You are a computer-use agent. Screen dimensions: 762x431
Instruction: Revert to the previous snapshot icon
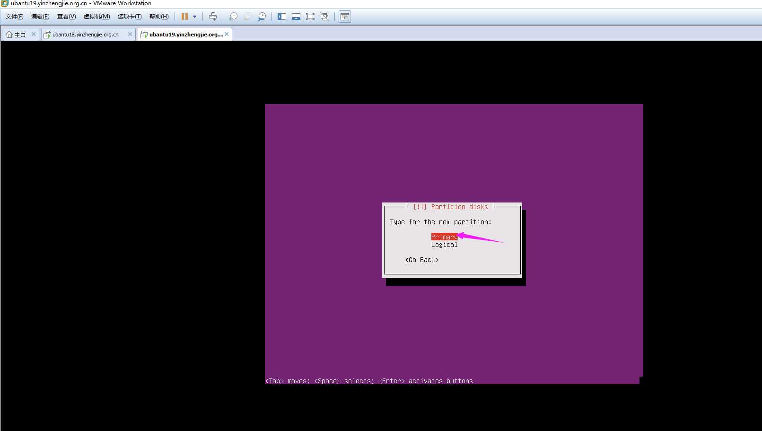point(247,17)
